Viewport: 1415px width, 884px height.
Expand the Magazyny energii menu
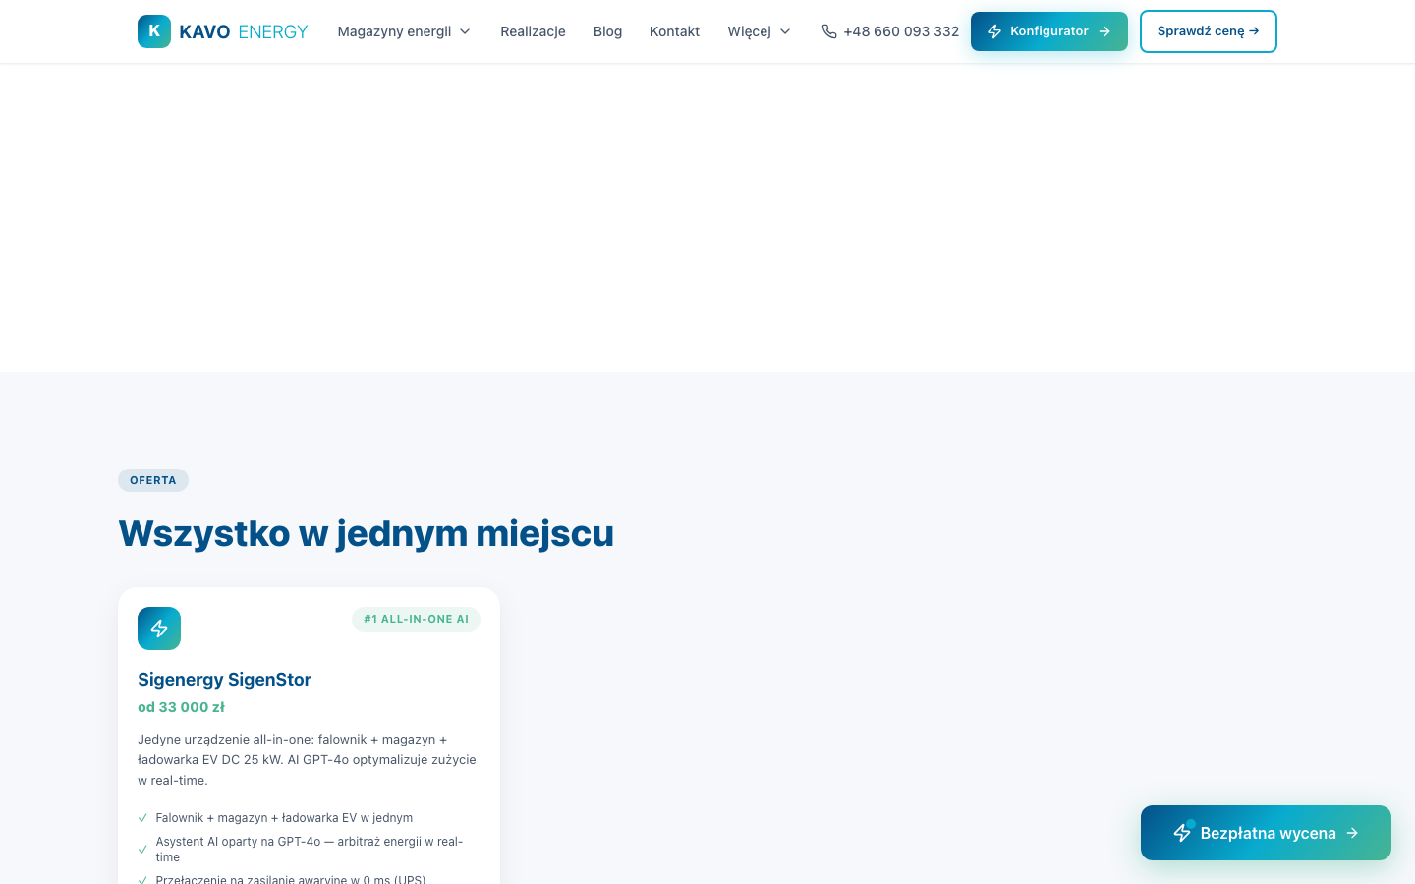coord(404,31)
